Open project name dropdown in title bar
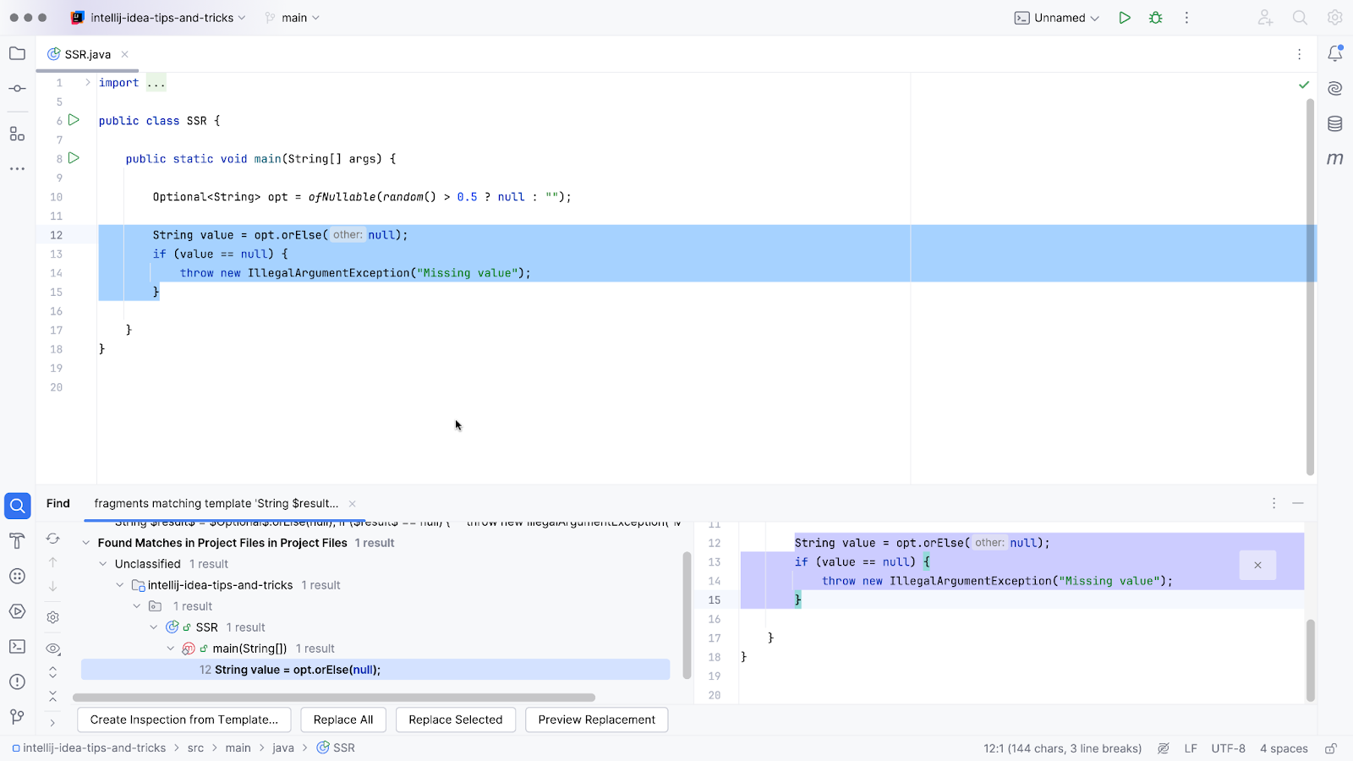Image resolution: width=1353 pixels, height=761 pixels. 158,18
